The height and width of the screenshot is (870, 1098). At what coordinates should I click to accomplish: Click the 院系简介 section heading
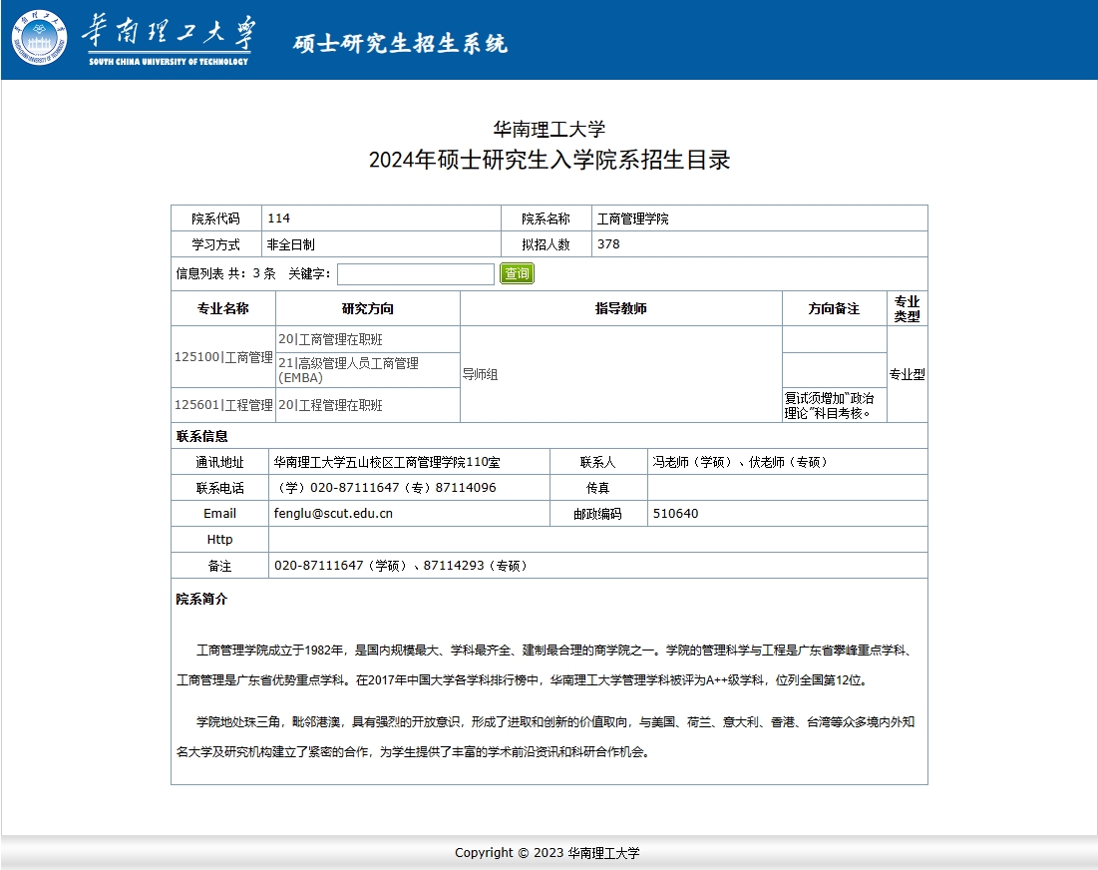click(x=201, y=600)
